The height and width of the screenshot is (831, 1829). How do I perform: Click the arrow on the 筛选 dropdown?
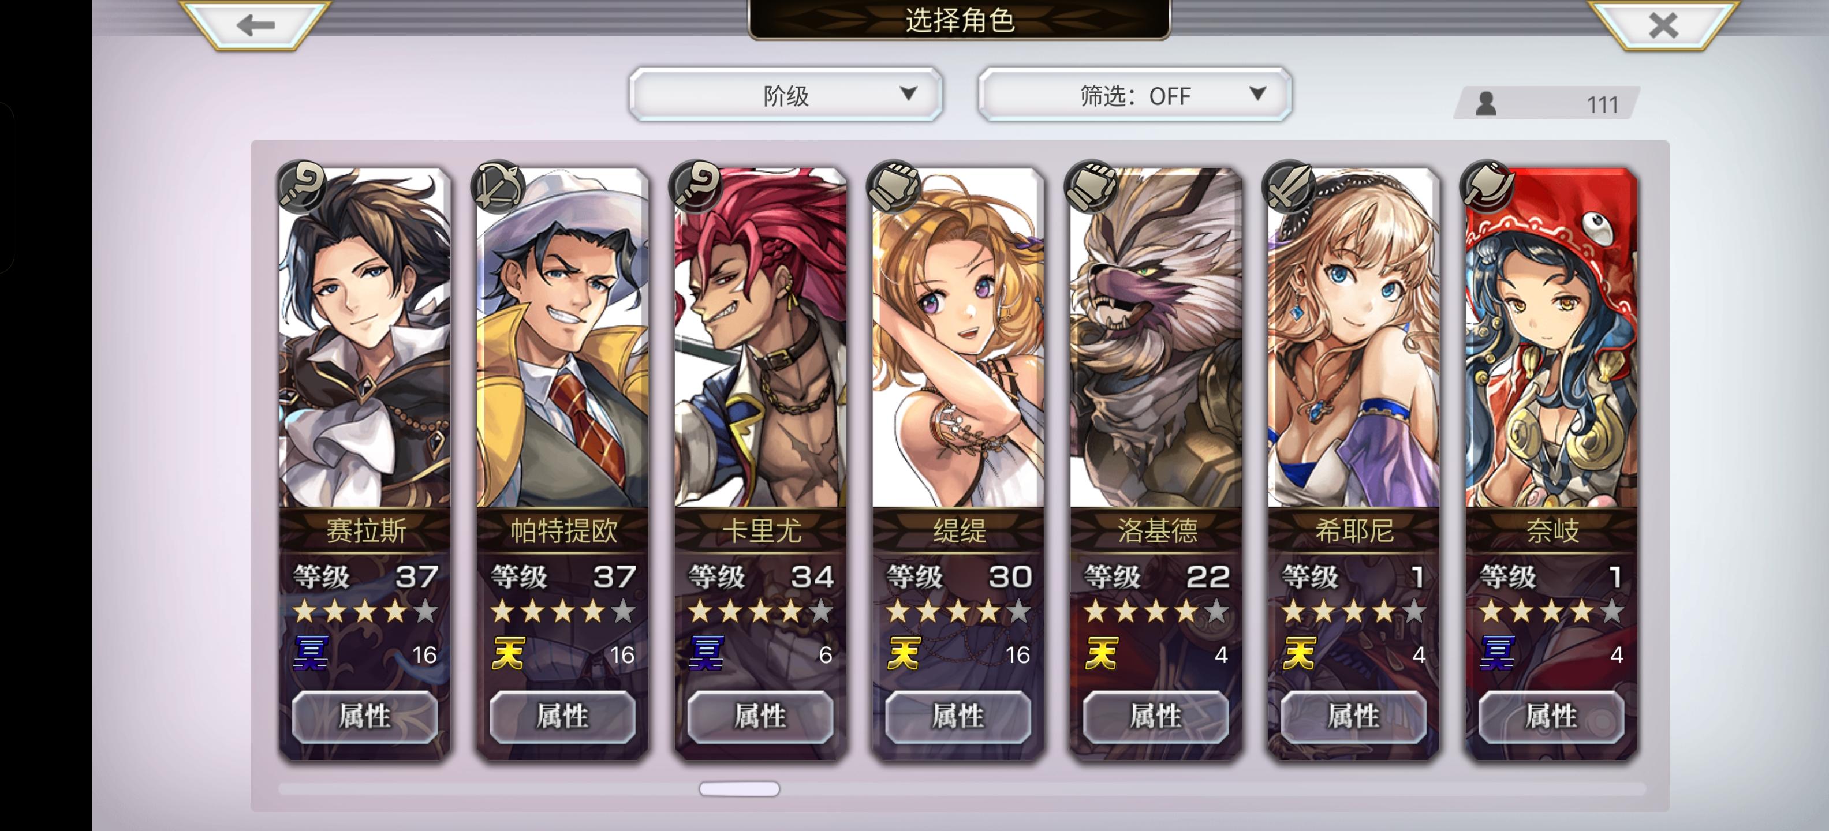[x=1257, y=93]
